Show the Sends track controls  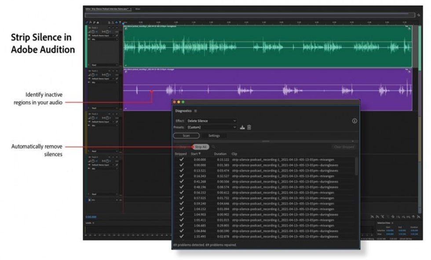coord(94,22)
